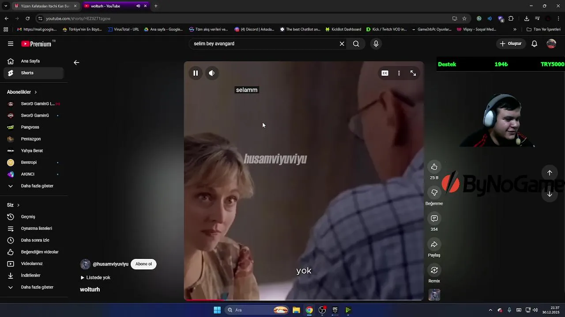Pause the Shorts video
The height and width of the screenshot is (317, 565).
[x=196, y=73]
